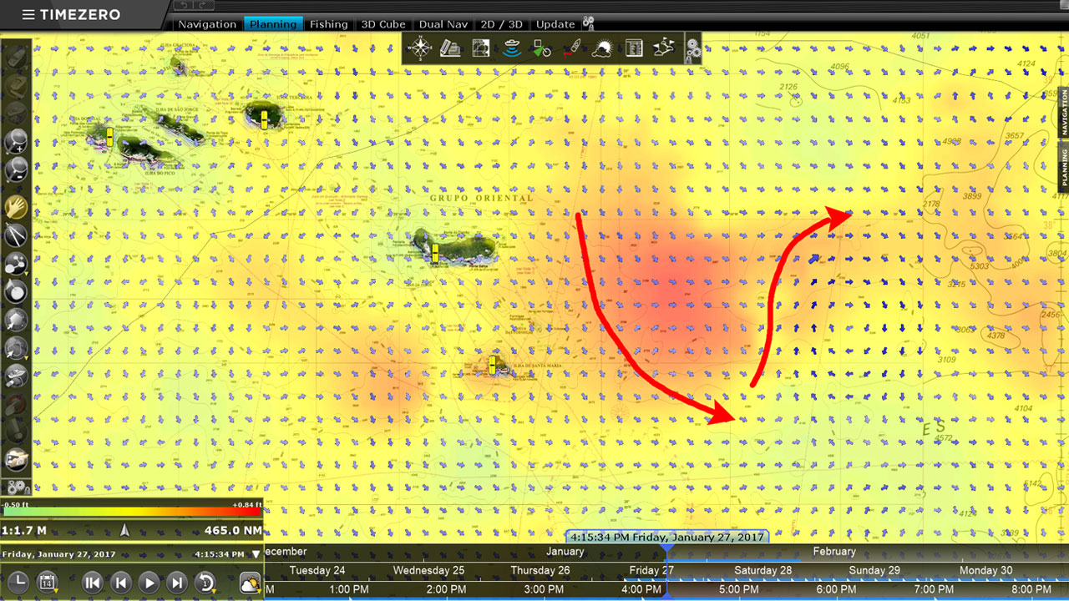1069x601 pixels.
Task: Open the calendar date picker dropdown
Action: [x=48, y=582]
